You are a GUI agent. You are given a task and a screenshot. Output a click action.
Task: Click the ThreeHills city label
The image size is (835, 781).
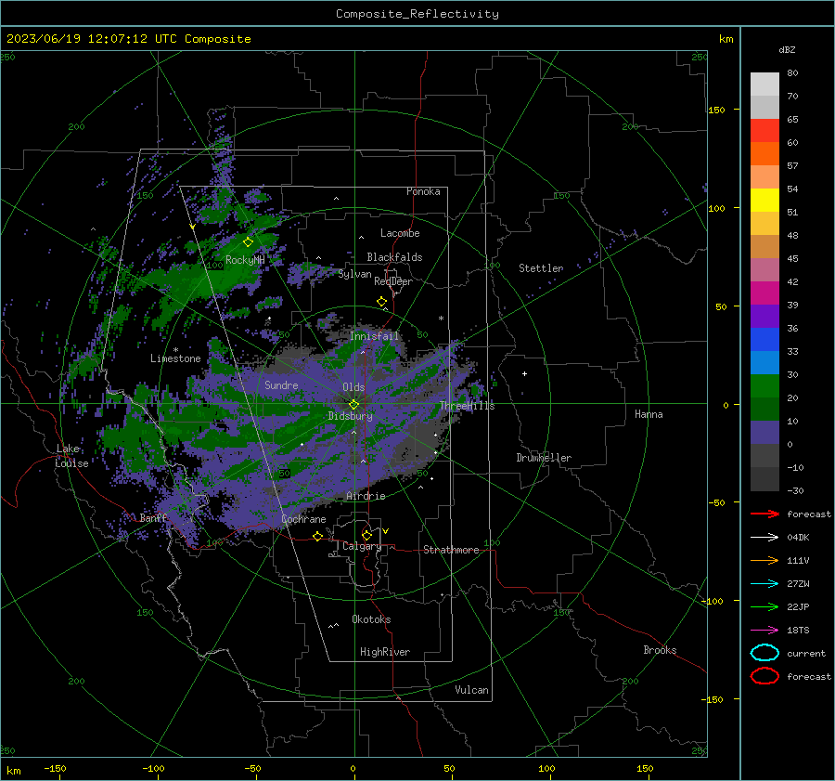(x=467, y=406)
